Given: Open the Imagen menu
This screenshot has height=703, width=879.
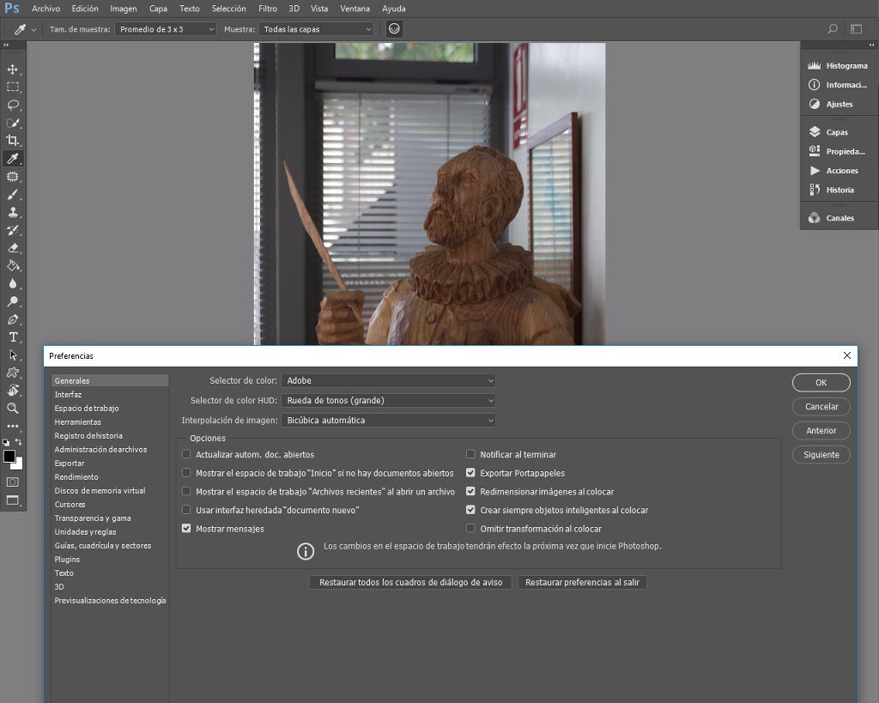Looking at the screenshot, I should [124, 9].
